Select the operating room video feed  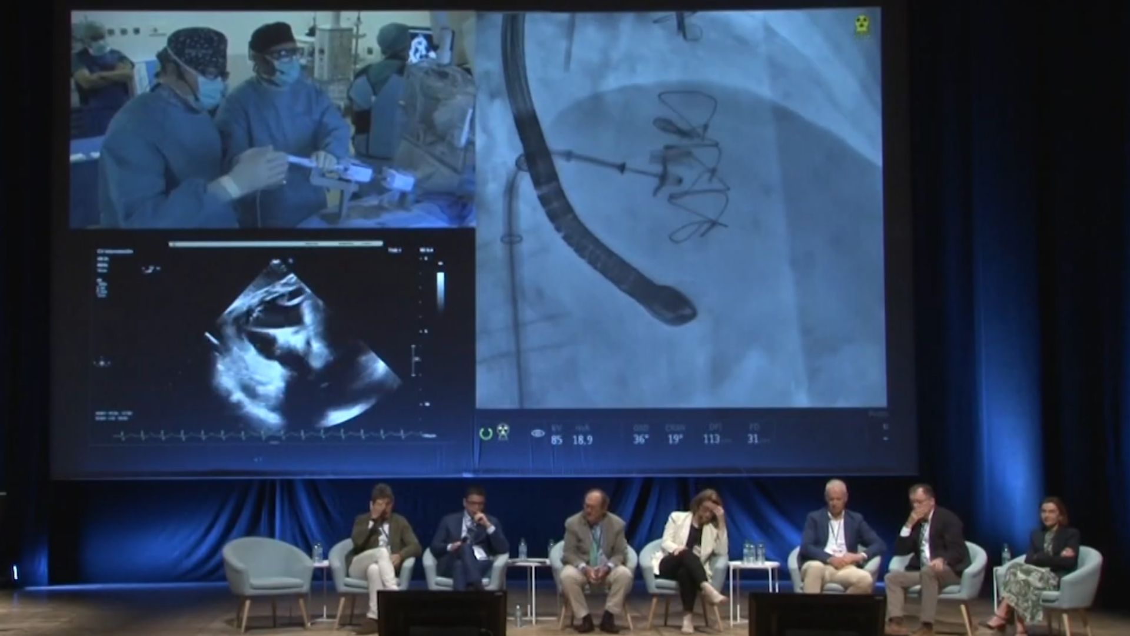click(272, 118)
